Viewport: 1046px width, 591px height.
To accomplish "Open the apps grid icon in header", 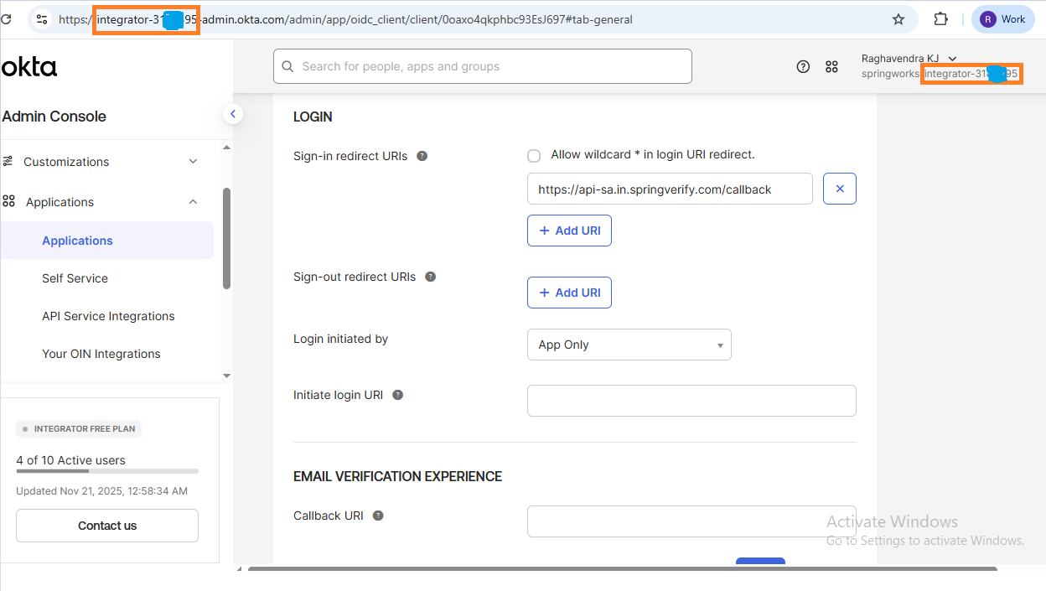I will coord(831,67).
